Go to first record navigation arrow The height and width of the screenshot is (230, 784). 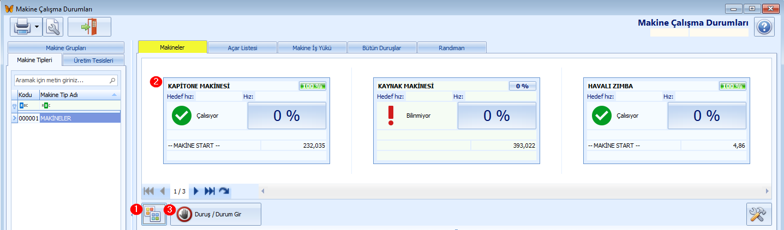pos(147,191)
